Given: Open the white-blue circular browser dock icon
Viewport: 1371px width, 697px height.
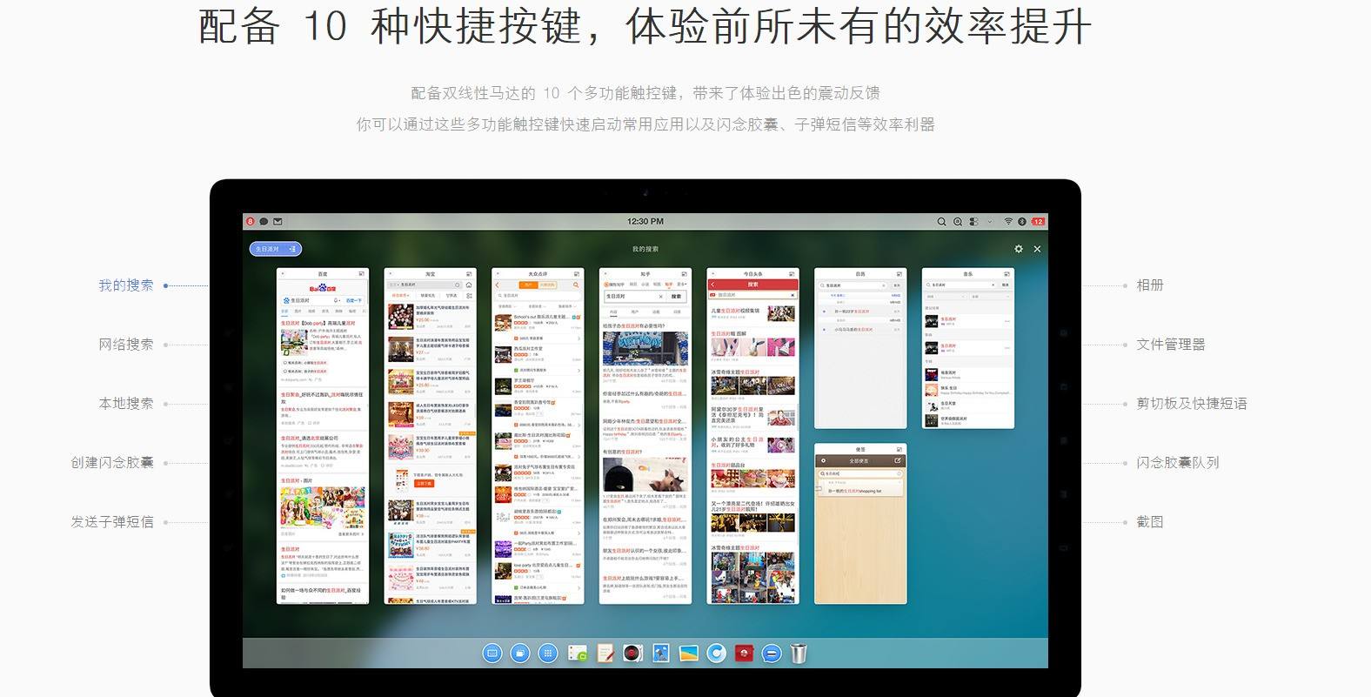Looking at the screenshot, I should pyautogui.click(x=717, y=653).
